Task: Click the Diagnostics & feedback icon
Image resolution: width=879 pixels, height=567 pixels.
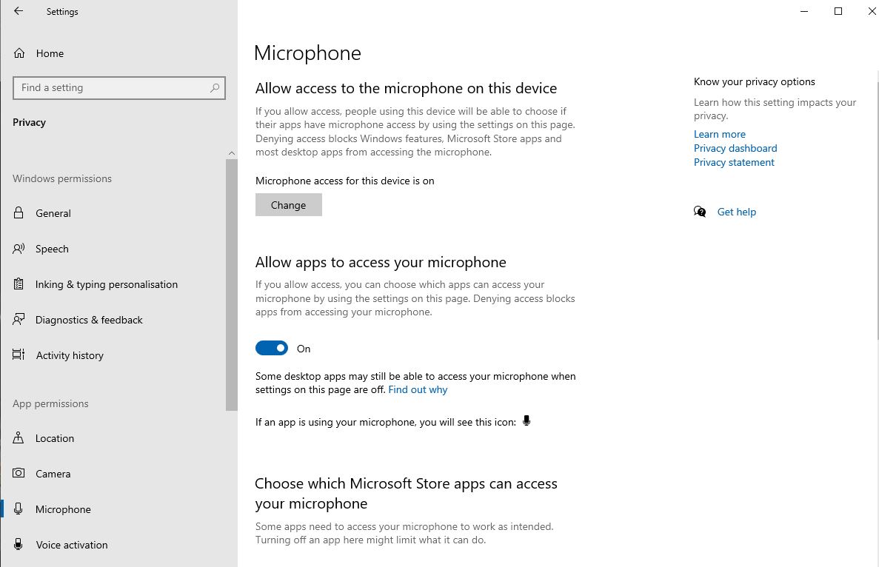Action: coord(19,319)
